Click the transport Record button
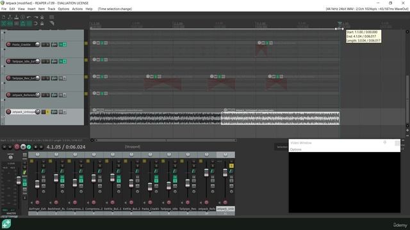Image resolution: width=410 pixels, height=230 pixels. click(17, 147)
